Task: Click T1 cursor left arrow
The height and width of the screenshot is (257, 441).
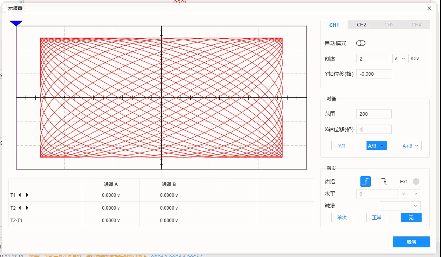Action: [20, 195]
